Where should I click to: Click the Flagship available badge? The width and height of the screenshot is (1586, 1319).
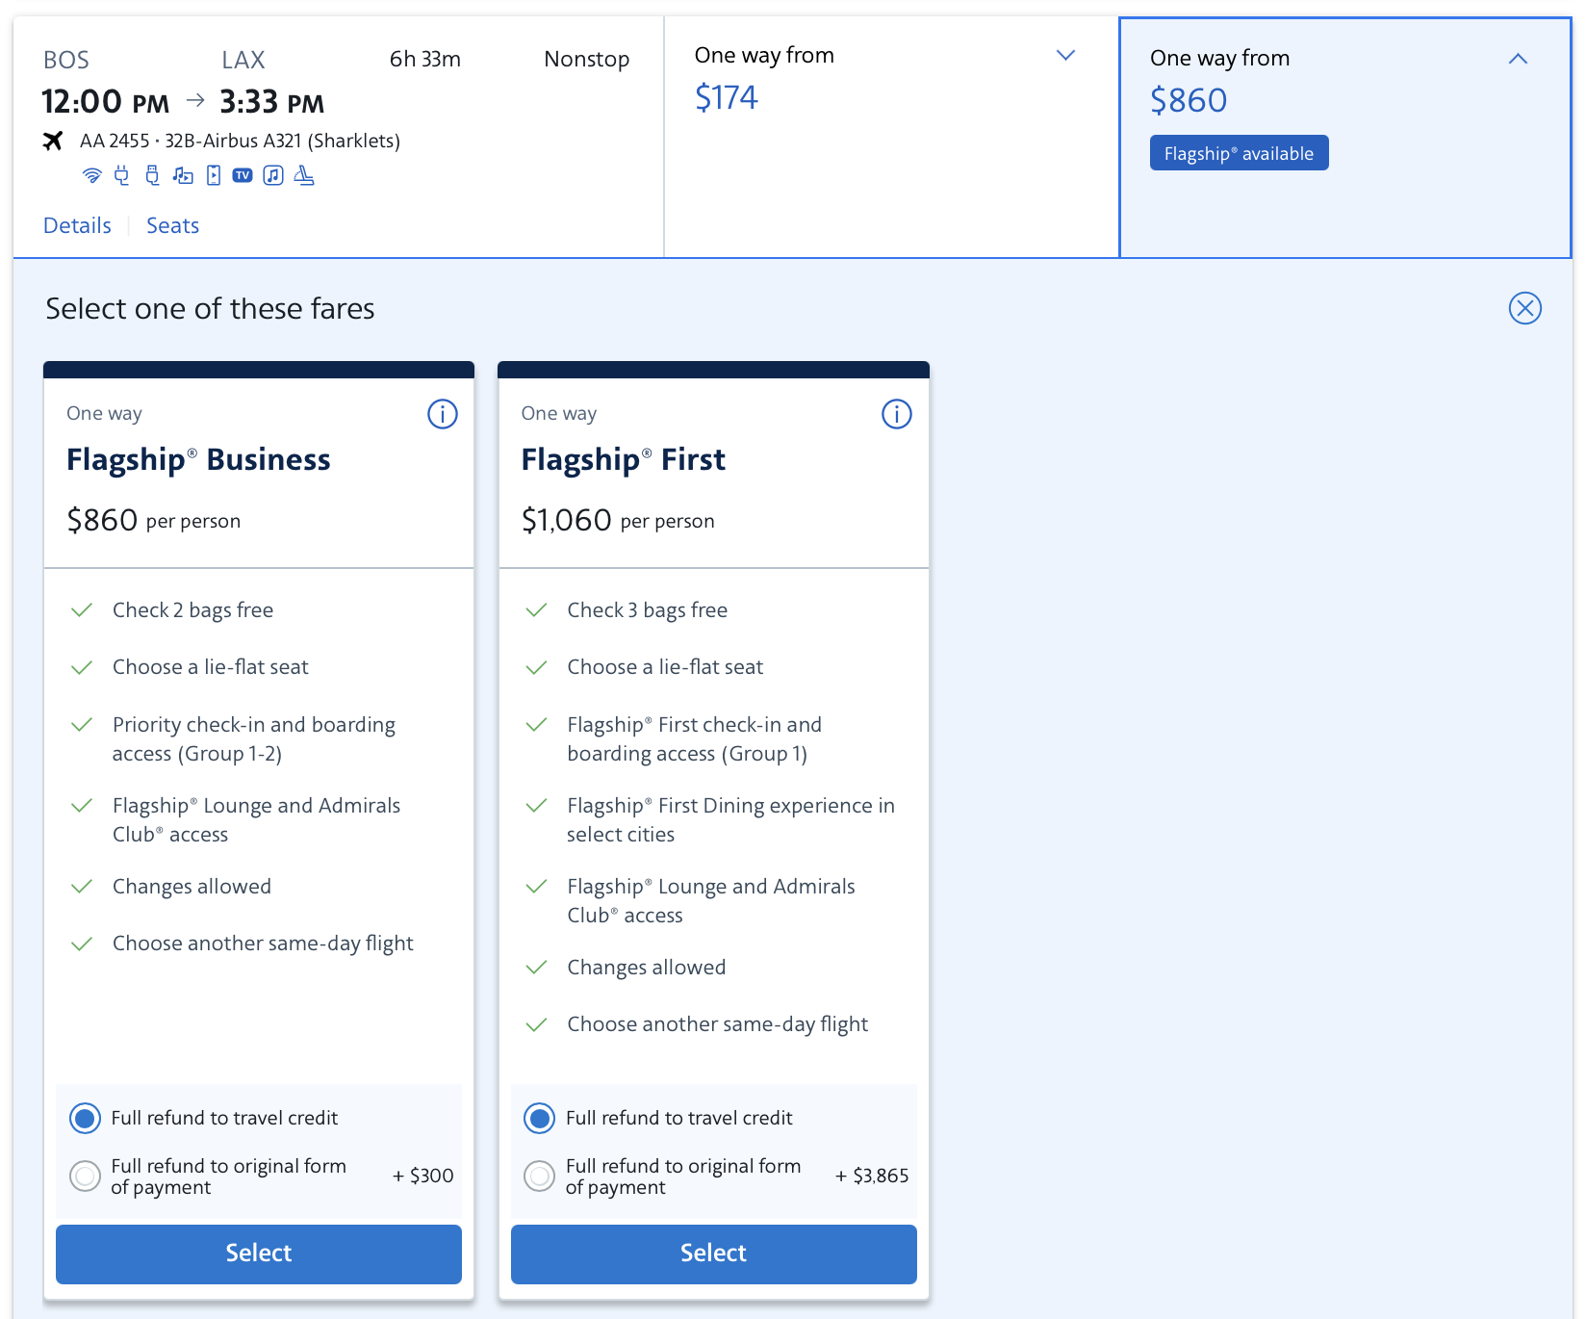(1240, 153)
